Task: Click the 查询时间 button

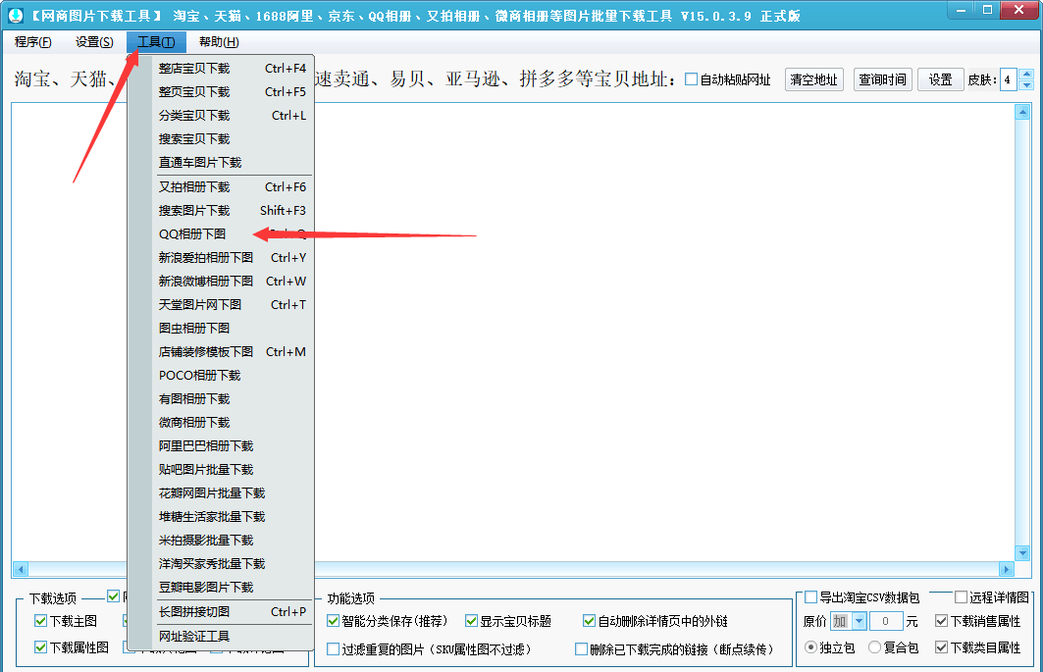Action: 883,79
